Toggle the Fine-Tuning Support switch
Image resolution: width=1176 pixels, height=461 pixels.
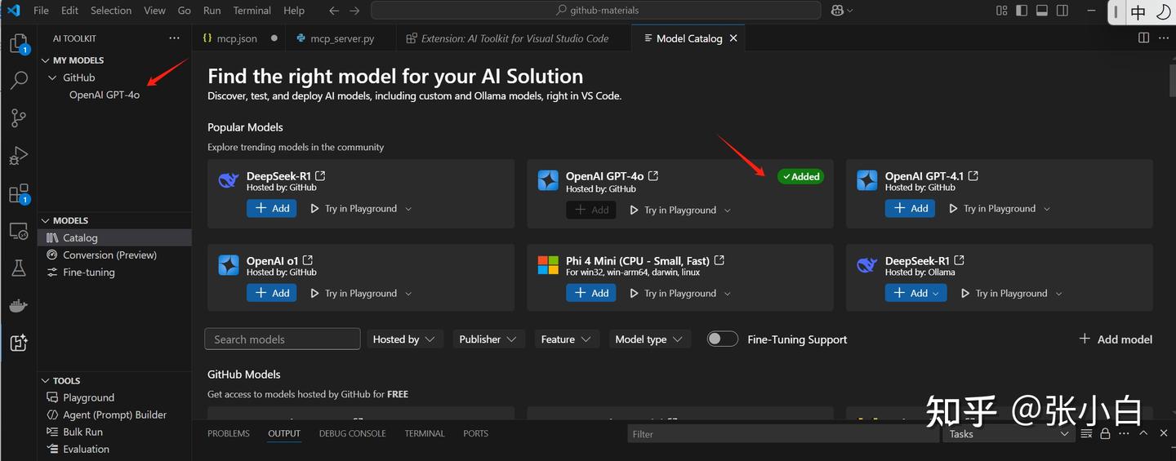click(x=722, y=339)
